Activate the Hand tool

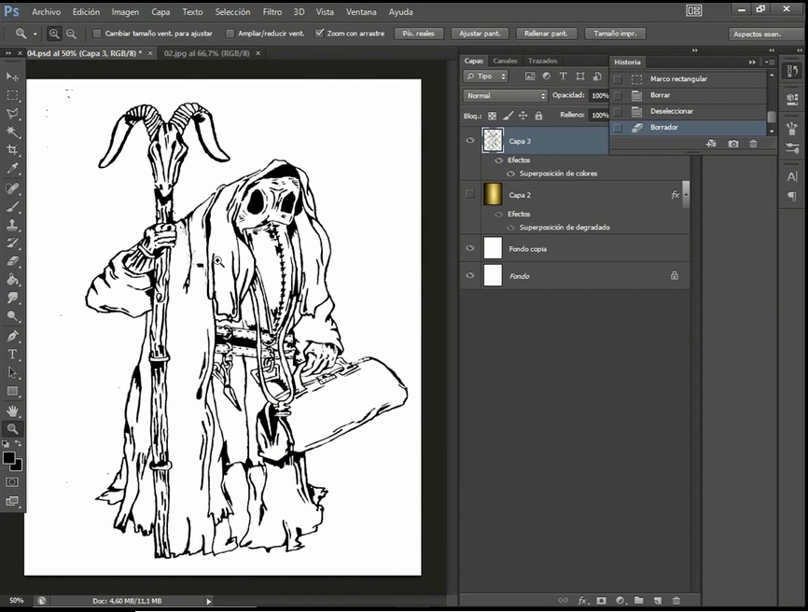pyautogui.click(x=13, y=410)
